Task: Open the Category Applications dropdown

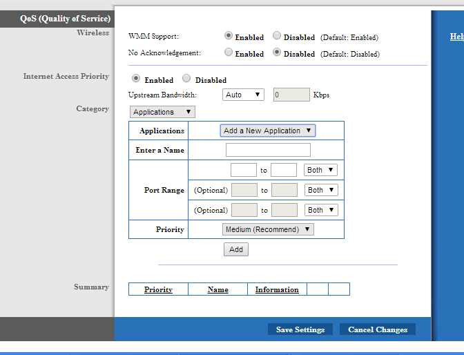Action: 162,112
